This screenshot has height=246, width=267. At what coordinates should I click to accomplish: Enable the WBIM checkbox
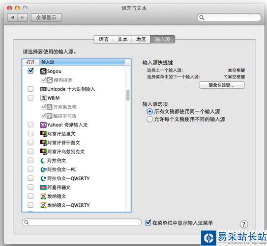pyautogui.click(x=30, y=98)
